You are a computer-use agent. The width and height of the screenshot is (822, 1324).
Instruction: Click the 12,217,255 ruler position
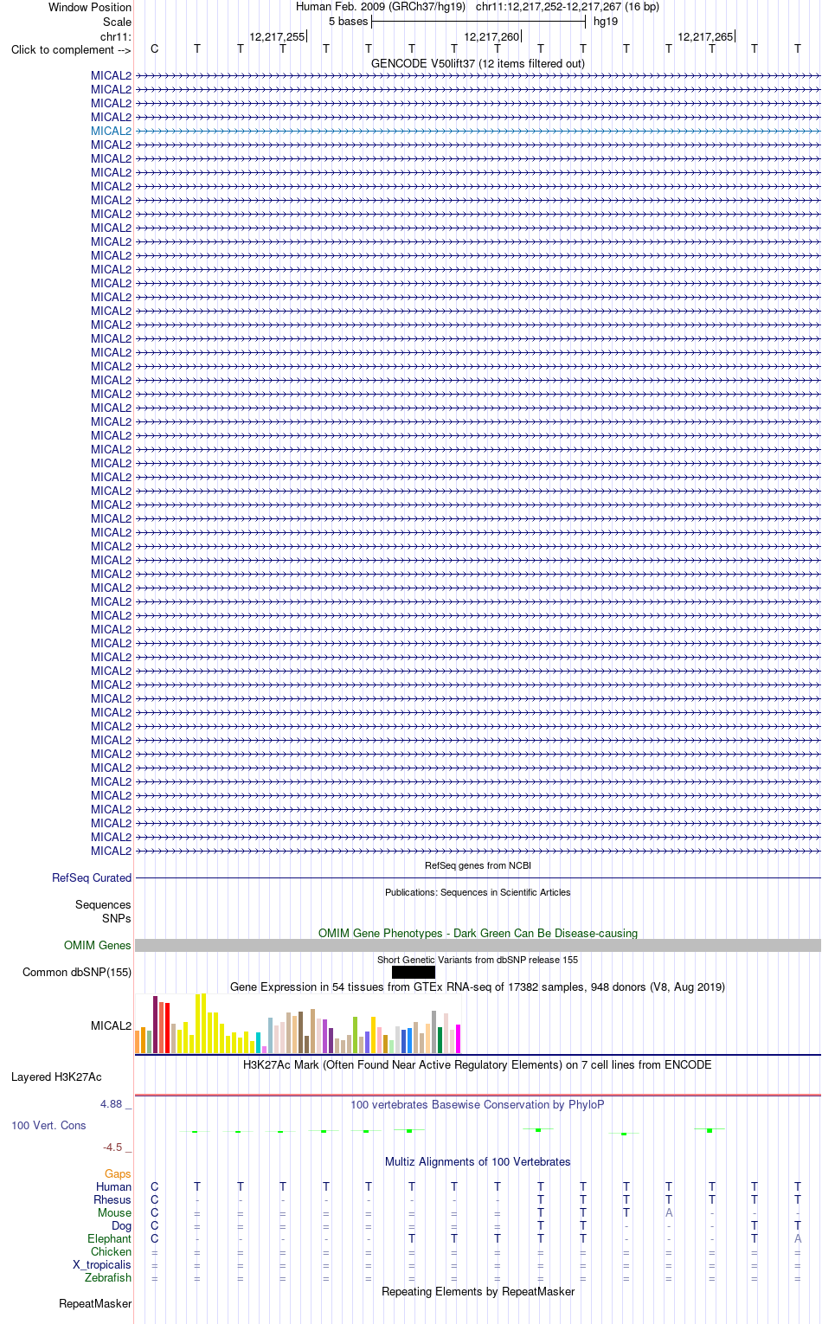click(x=277, y=36)
